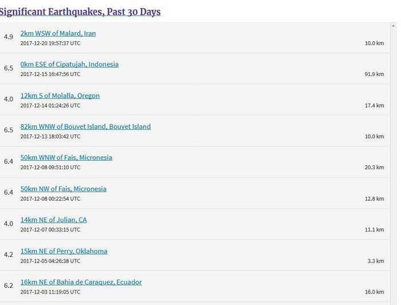Viewport: 401px width, 305px height.
Task: Click magnitude 4.2 in the Perry, Oklahoma row
Action: tap(9, 255)
